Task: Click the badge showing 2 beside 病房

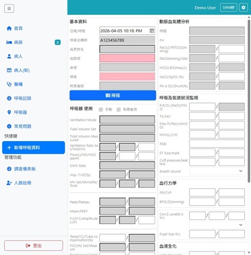Action: [x=57, y=42]
